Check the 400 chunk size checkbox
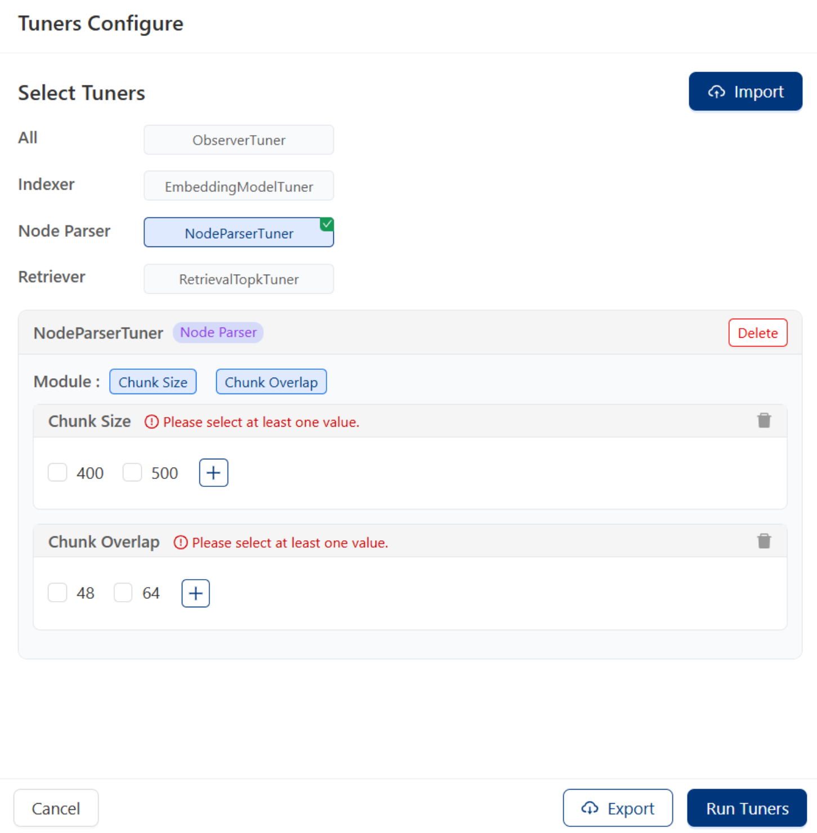This screenshot has width=817, height=833. (x=57, y=473)
